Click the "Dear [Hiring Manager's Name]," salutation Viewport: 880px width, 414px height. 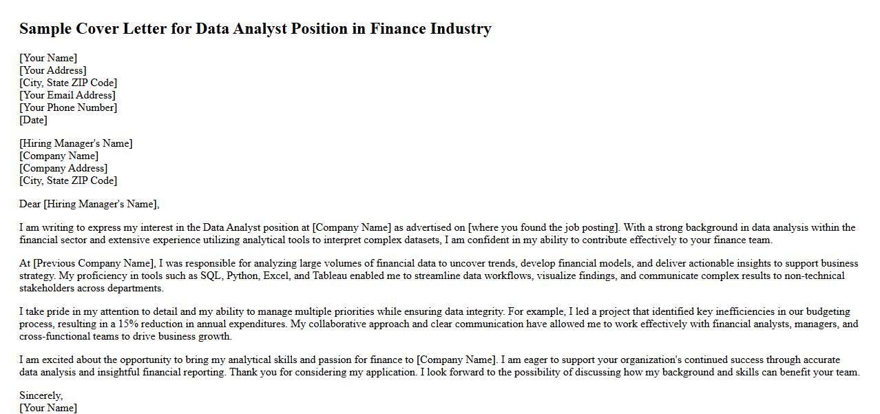pyautogui.click(x=90, y=204)
